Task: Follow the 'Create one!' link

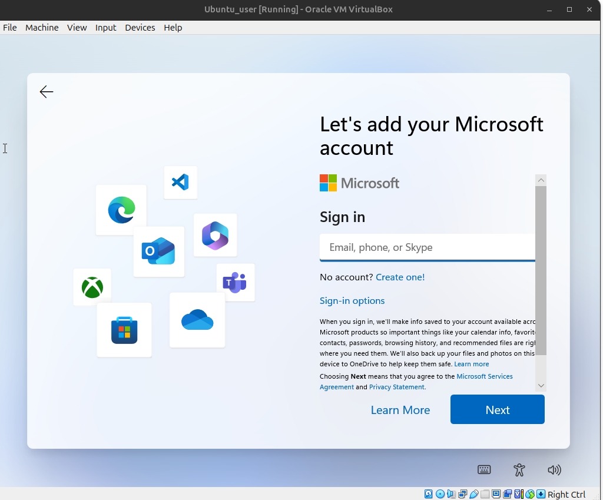Action: pyautogui.click(x=400, y=277)
